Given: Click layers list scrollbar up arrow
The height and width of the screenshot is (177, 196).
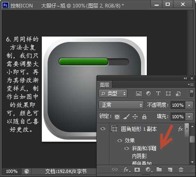Looking at the screenshot, I should (x=192, y=126).
